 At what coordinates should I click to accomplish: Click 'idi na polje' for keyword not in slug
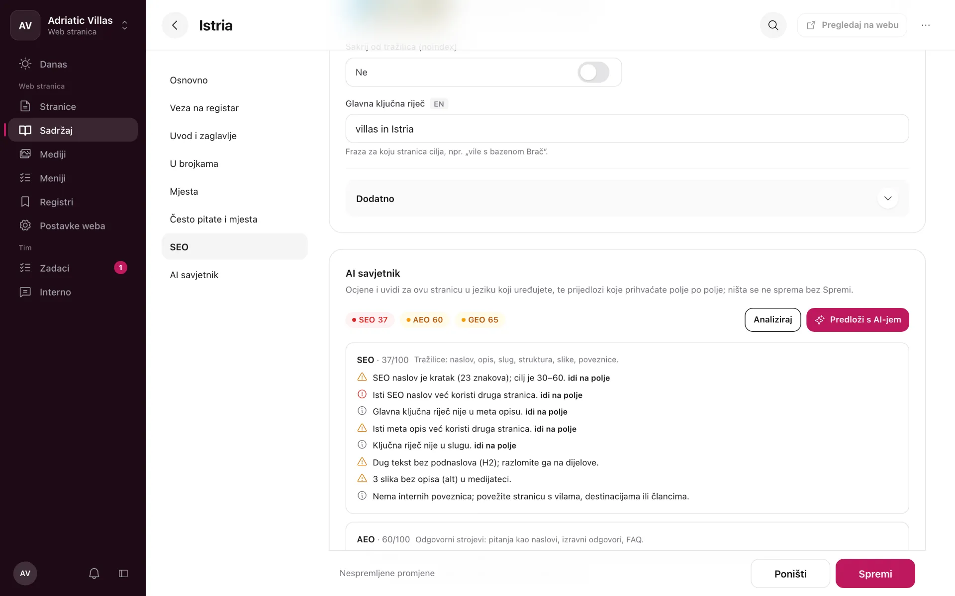click(495, 446)
